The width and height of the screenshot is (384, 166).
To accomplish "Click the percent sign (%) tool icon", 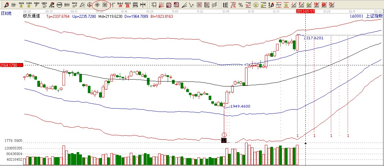I will tap(241, 5).
